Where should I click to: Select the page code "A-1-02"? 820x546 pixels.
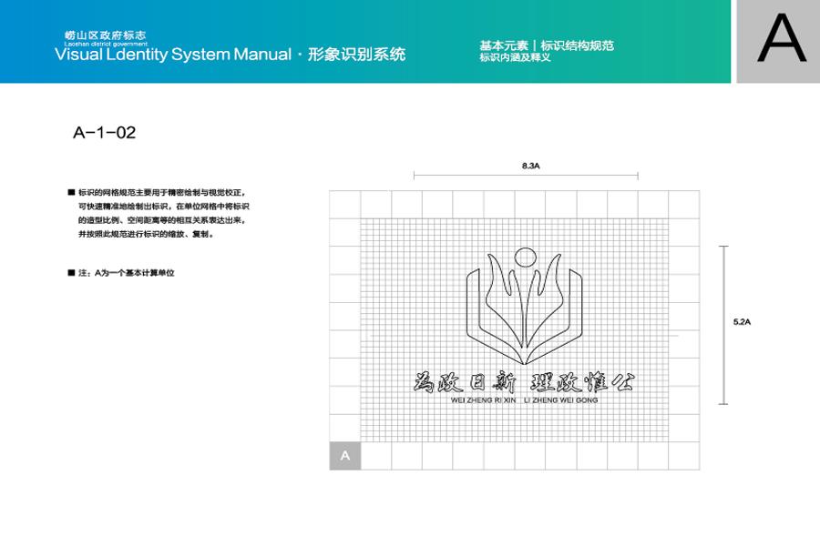(105, 133)
